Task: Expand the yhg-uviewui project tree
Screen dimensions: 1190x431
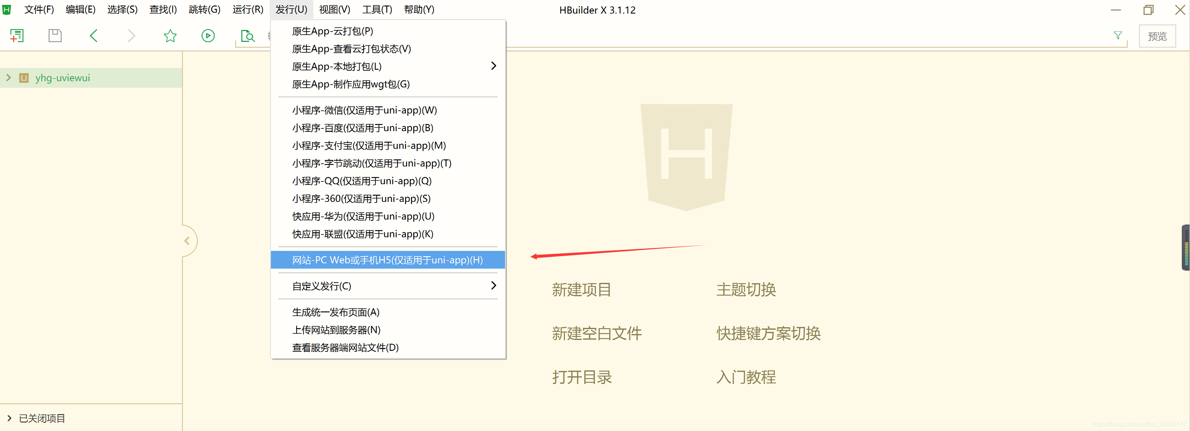Action: tap(8, 77)
